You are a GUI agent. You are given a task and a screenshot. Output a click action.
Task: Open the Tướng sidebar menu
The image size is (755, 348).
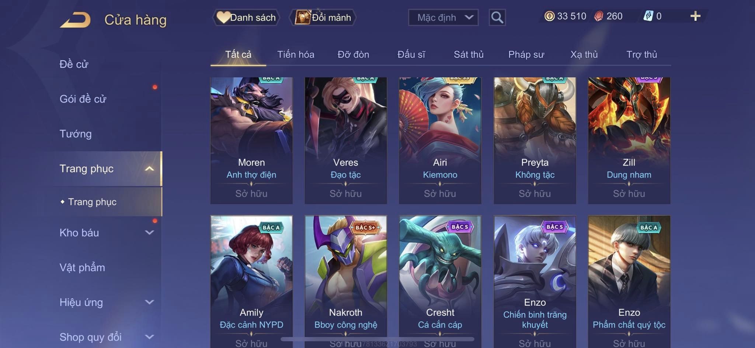click(76, 134)
